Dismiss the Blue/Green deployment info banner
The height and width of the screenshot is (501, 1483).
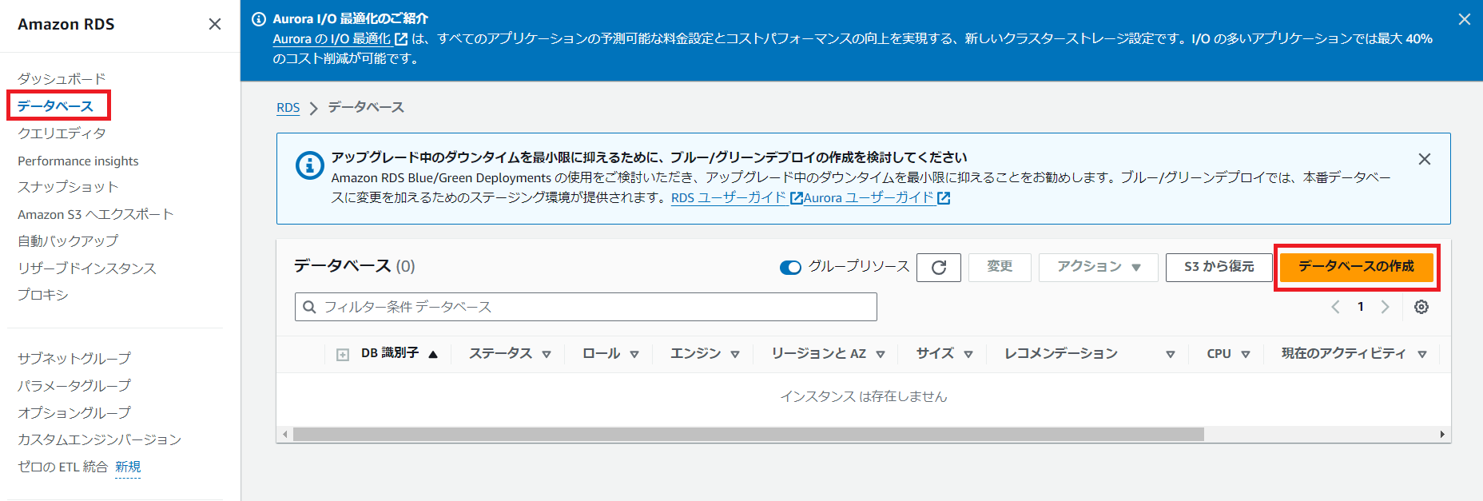point(1424,159)
